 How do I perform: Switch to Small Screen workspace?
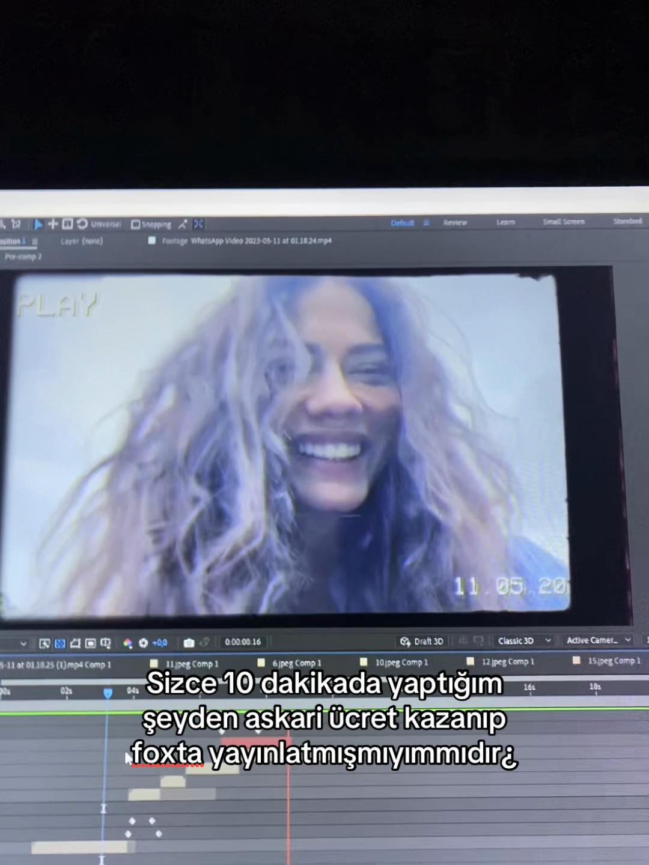pos(564,222)
